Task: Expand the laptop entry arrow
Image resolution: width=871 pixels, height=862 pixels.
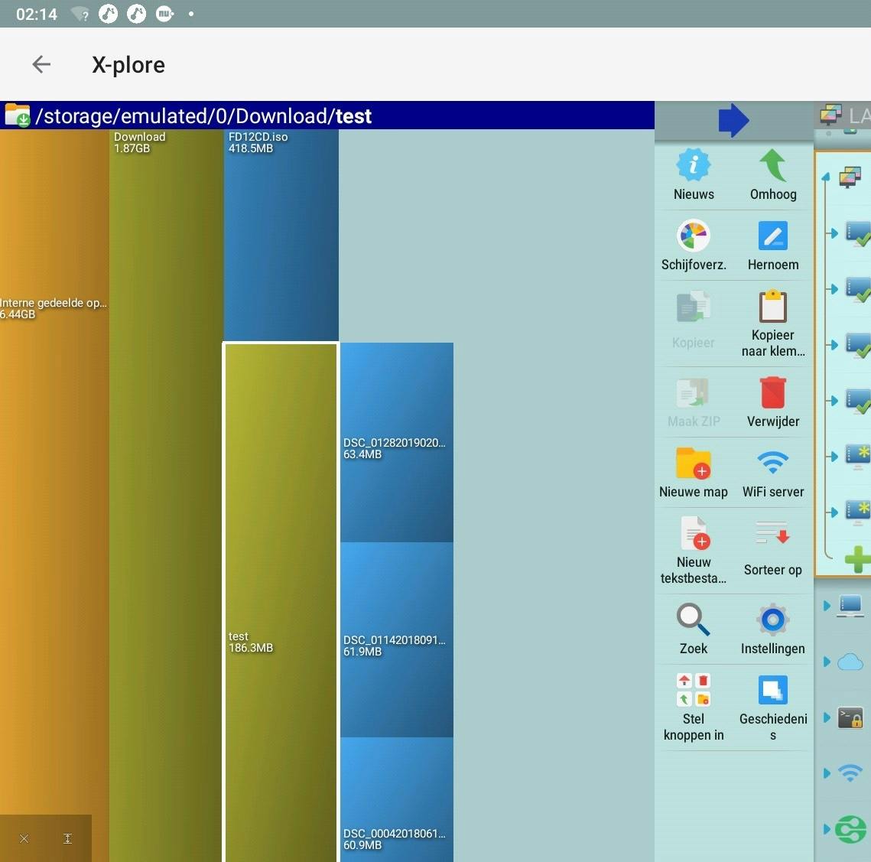Action: point(827,606)
